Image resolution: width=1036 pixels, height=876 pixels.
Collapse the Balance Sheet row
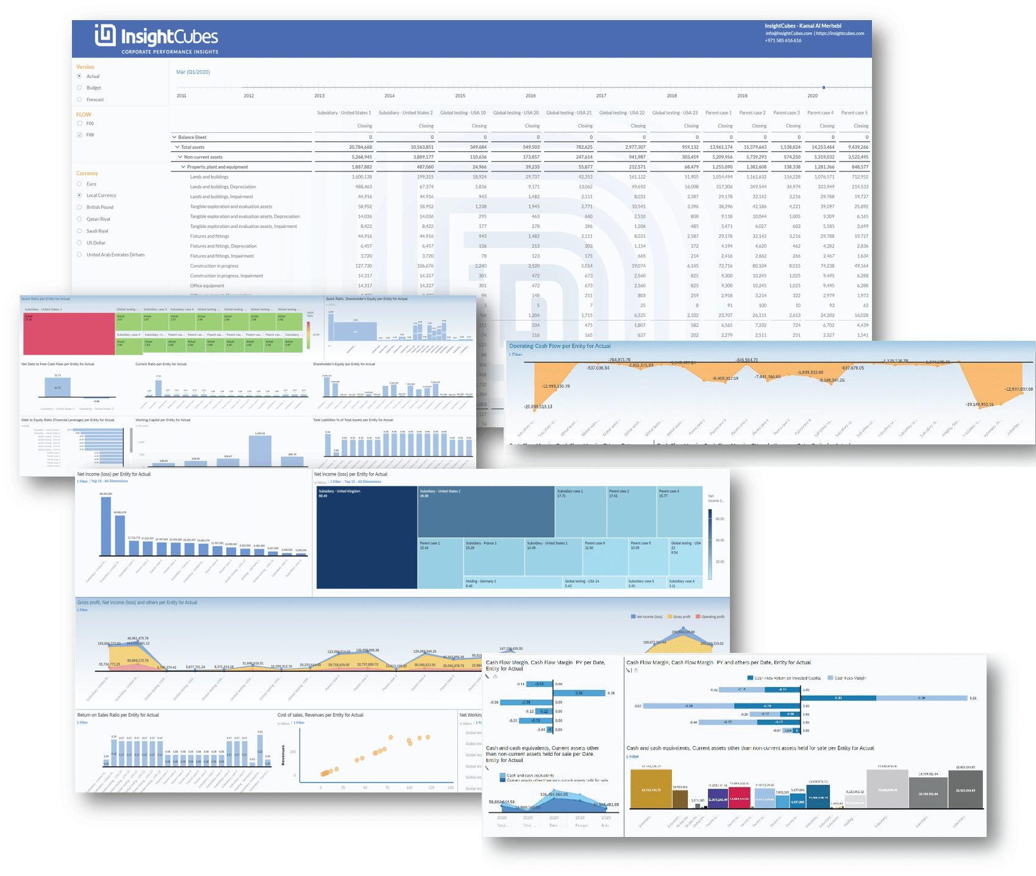pos(174,137)
